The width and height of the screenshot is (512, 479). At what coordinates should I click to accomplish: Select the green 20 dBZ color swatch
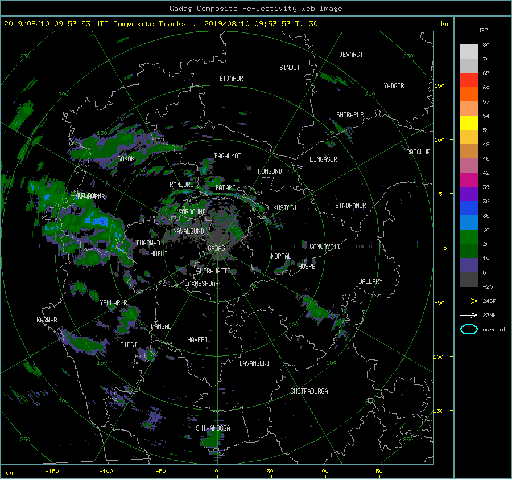469,237
